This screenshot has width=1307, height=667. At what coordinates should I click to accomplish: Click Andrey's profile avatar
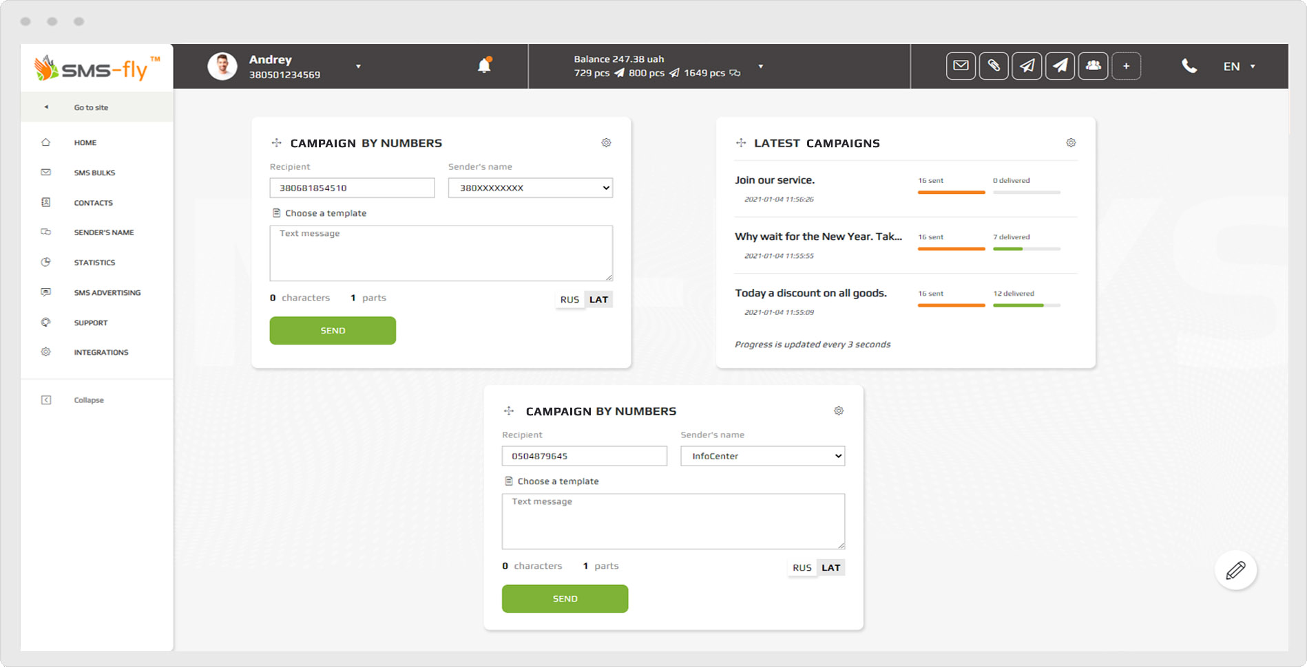tap(222, 66)
